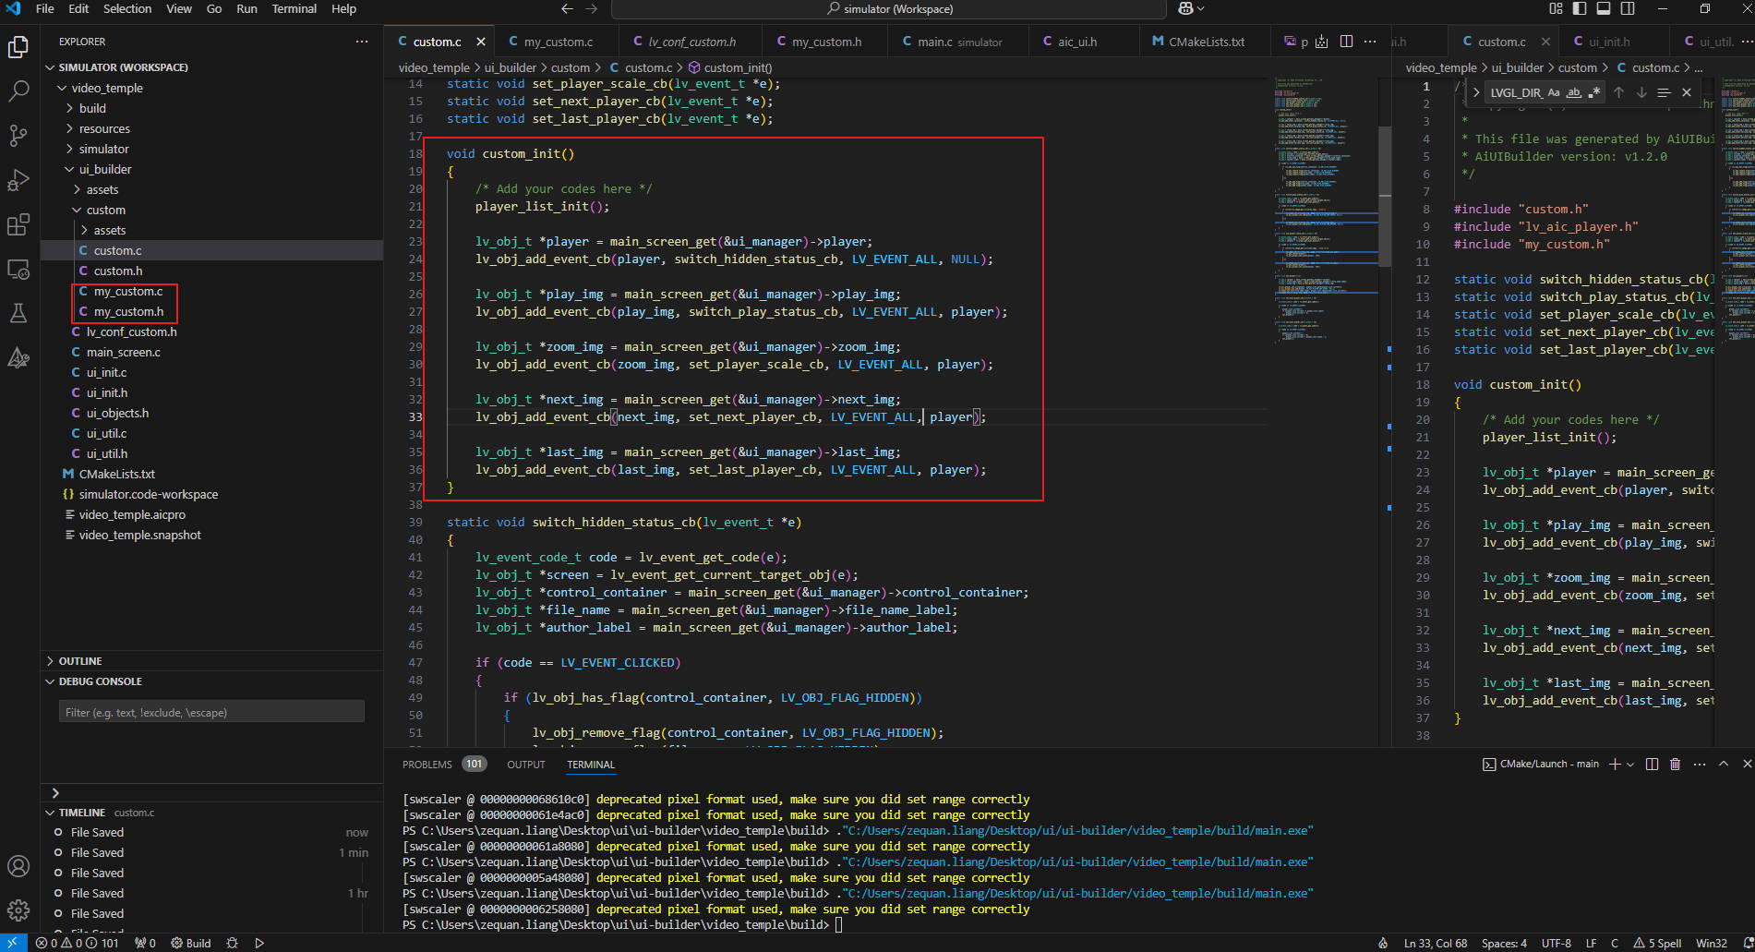Go back with the navigation arrow
This screenshot has width=1755, height=952.
point(567,8)
